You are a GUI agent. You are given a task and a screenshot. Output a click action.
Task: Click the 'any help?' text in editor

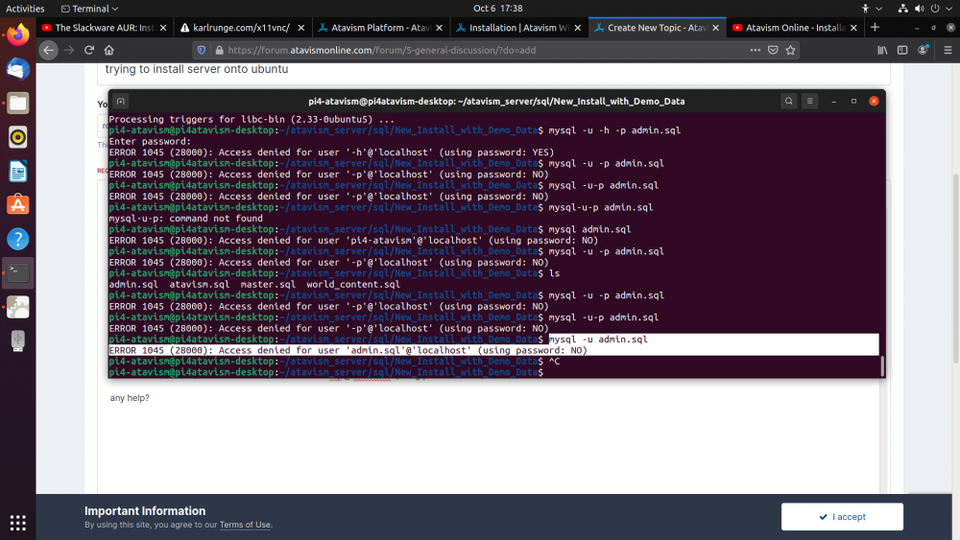pyautogui.click(x=130, y=398)
